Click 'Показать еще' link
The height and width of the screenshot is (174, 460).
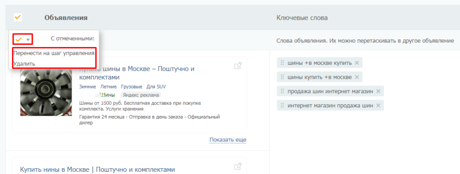tap(228, 140)
